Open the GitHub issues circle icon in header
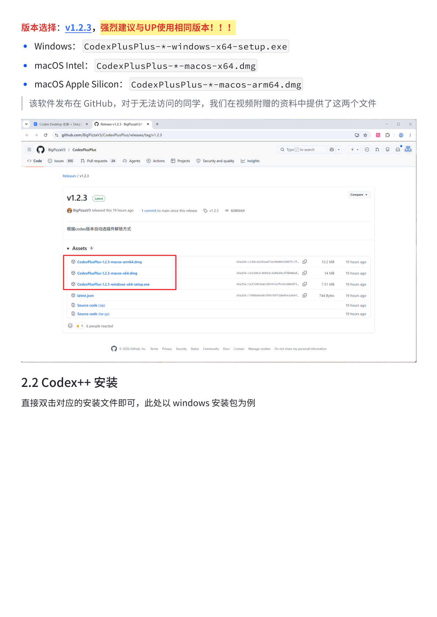Screen dimensions: 437x617 pyautogui.click(x=367, y=149)
